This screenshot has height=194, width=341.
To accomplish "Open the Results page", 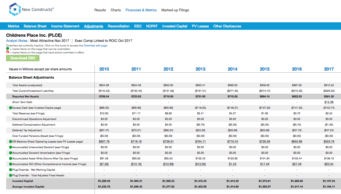I will 100,10.
